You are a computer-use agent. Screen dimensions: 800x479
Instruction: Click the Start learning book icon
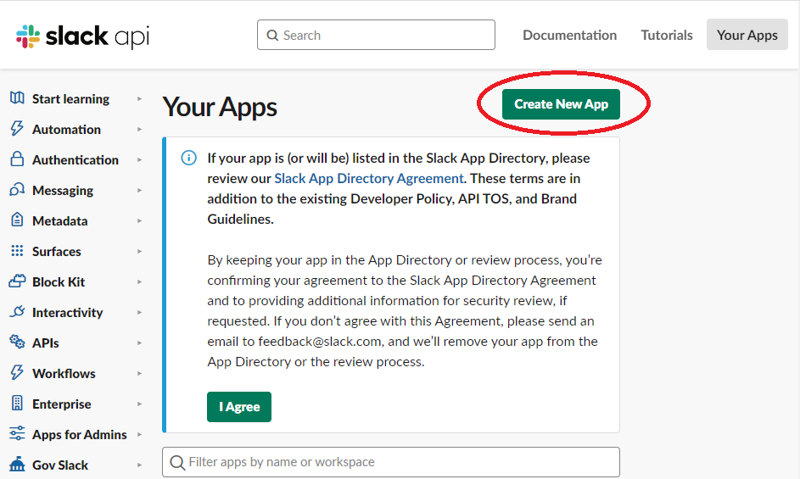[x=17, y=98]
